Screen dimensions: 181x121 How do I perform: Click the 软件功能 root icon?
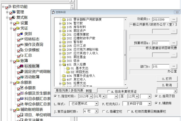10,6
